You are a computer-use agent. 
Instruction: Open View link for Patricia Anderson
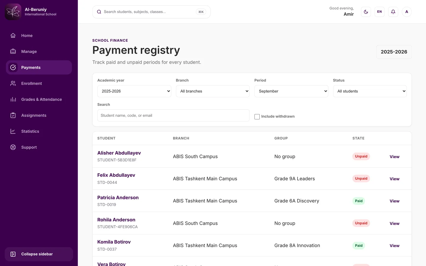tap(394, 201)
